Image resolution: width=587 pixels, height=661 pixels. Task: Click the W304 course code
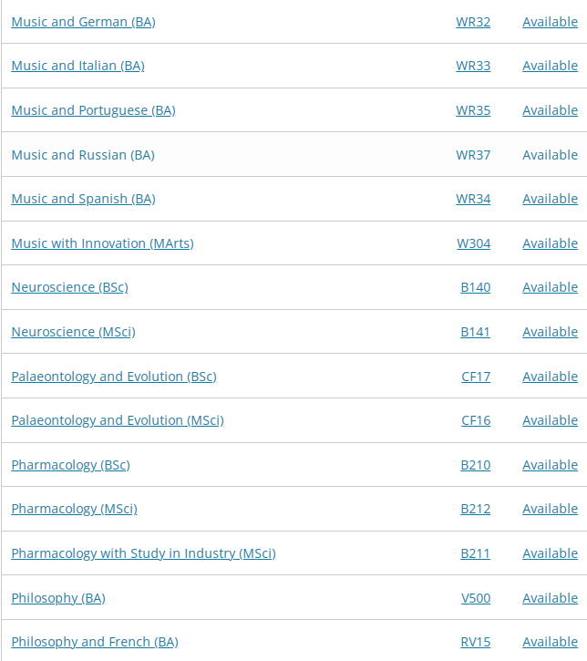pos(474,243)
